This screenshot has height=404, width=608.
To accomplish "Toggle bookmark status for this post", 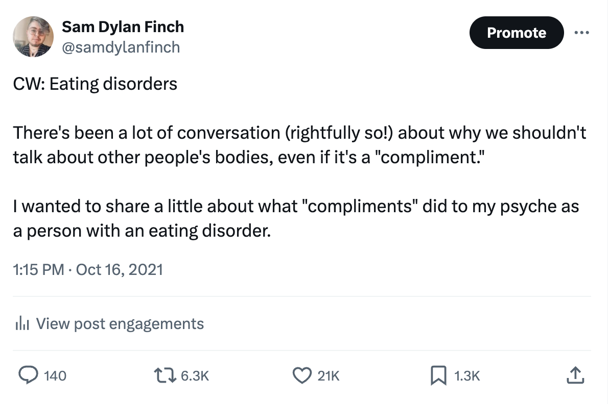I will click(437, 375).
